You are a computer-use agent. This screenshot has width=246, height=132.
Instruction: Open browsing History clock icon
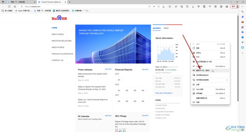187,7
